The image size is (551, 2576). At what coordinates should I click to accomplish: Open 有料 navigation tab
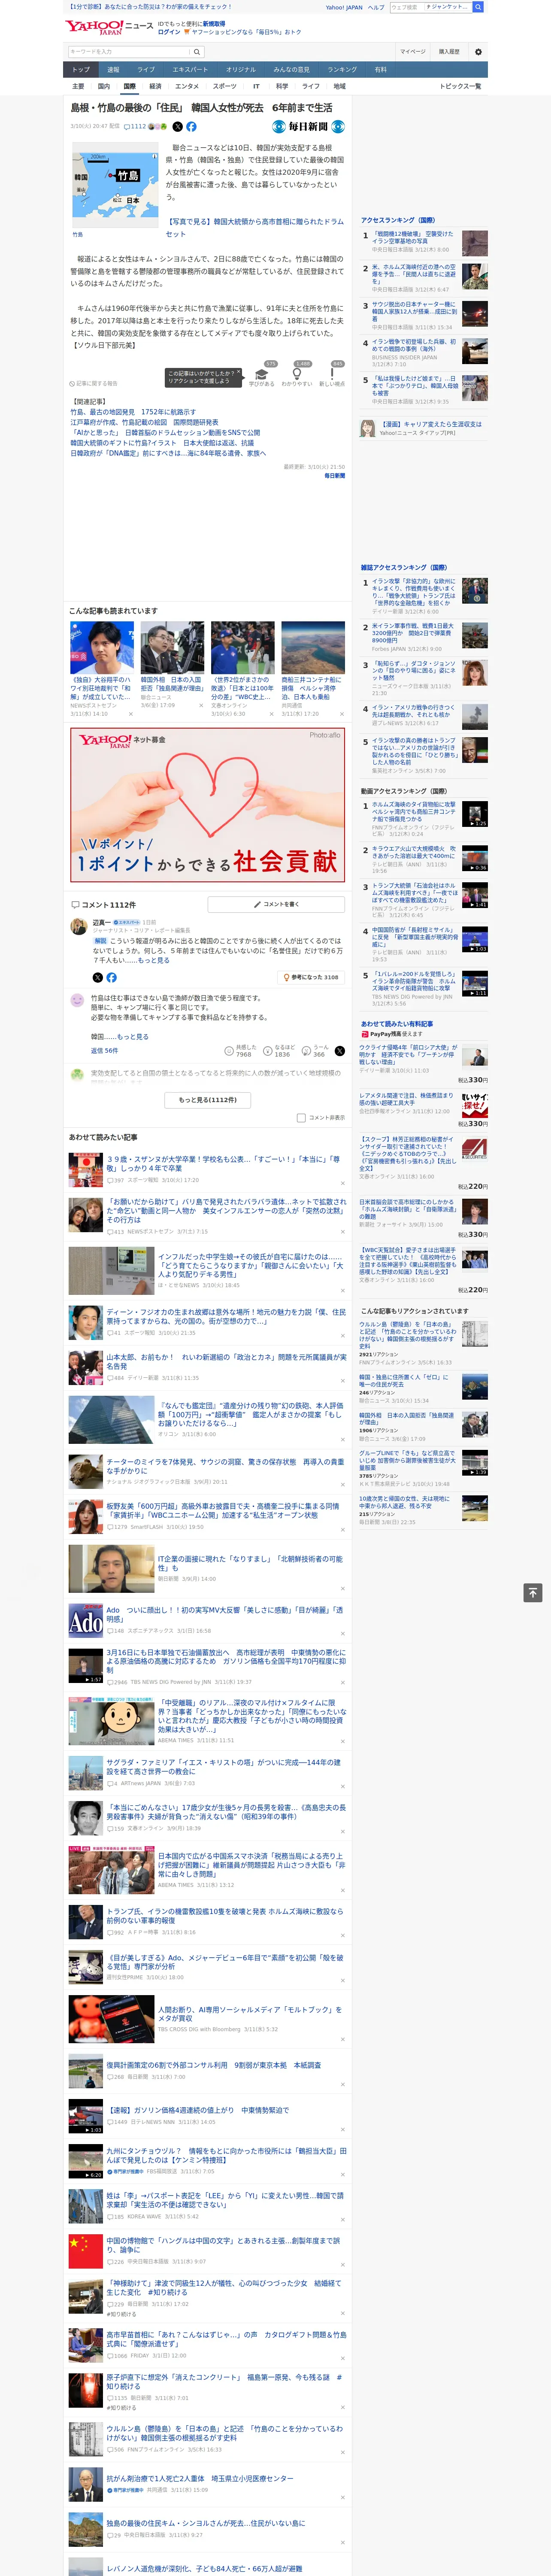(x=380, y=70)
